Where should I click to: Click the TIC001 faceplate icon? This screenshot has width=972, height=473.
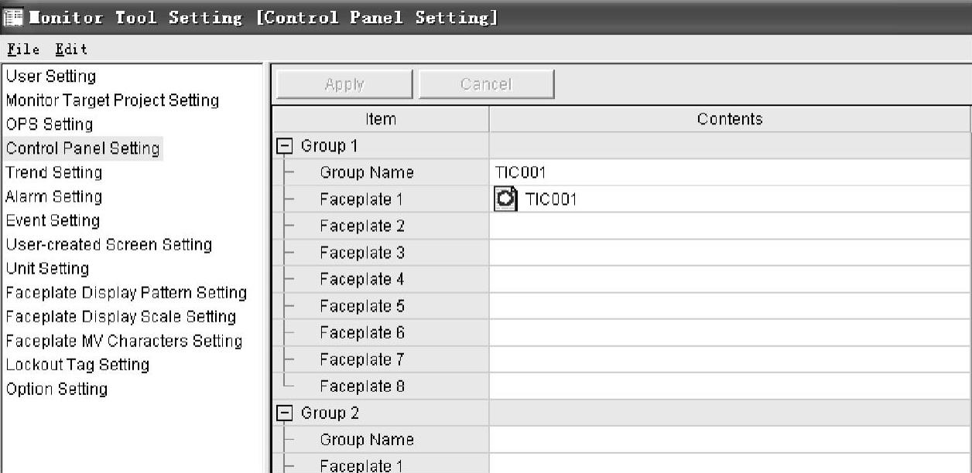[505, 199]
